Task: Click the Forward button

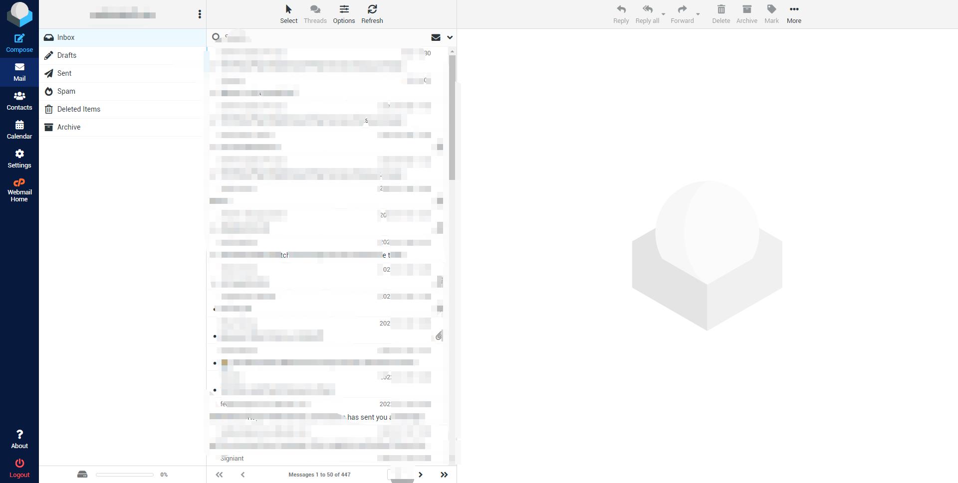Action: point(682,14)
